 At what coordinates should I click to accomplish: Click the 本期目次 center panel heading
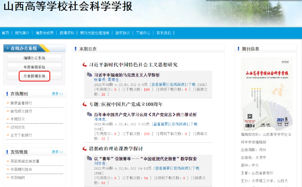pyautogui.click(x=88, y=49)
